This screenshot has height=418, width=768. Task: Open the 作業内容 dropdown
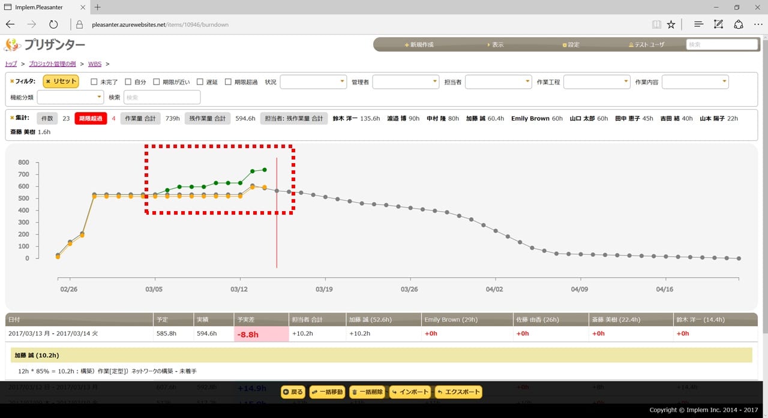[x=695, y=82]
